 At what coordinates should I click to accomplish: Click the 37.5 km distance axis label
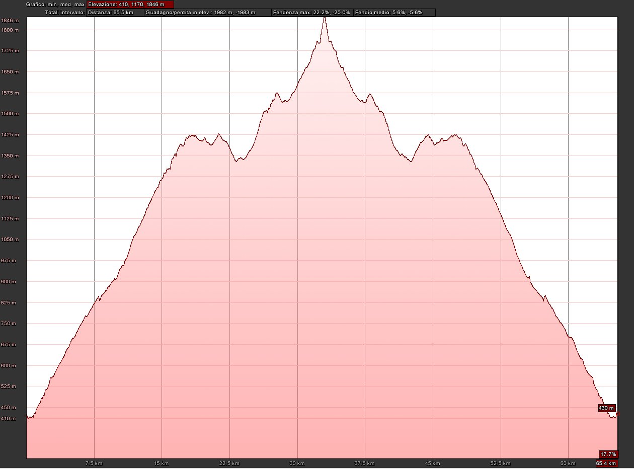coord(365,463)
